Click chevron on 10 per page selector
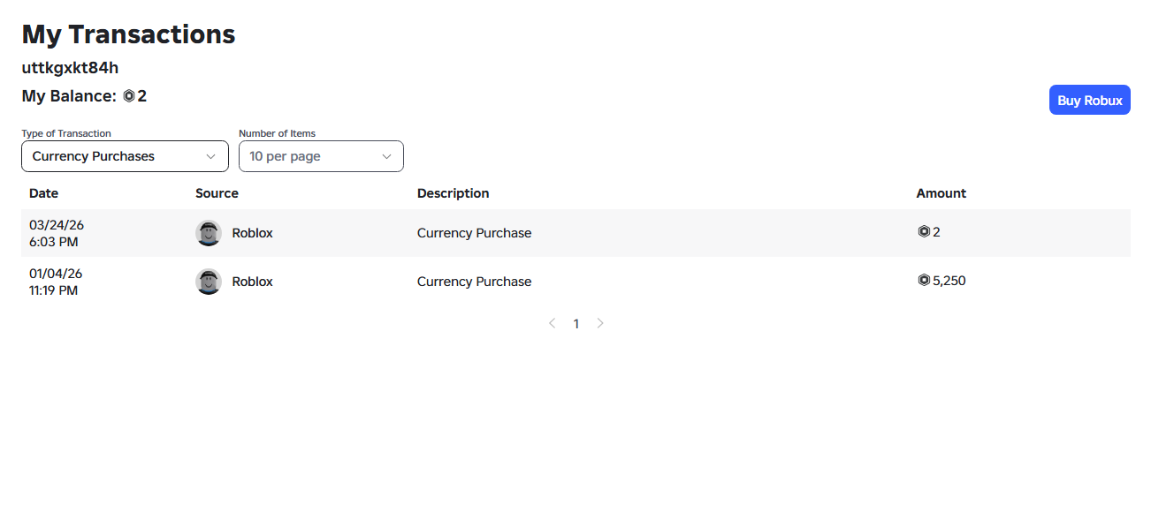This screenshot has width=1174, height=519. click(386, 156)
